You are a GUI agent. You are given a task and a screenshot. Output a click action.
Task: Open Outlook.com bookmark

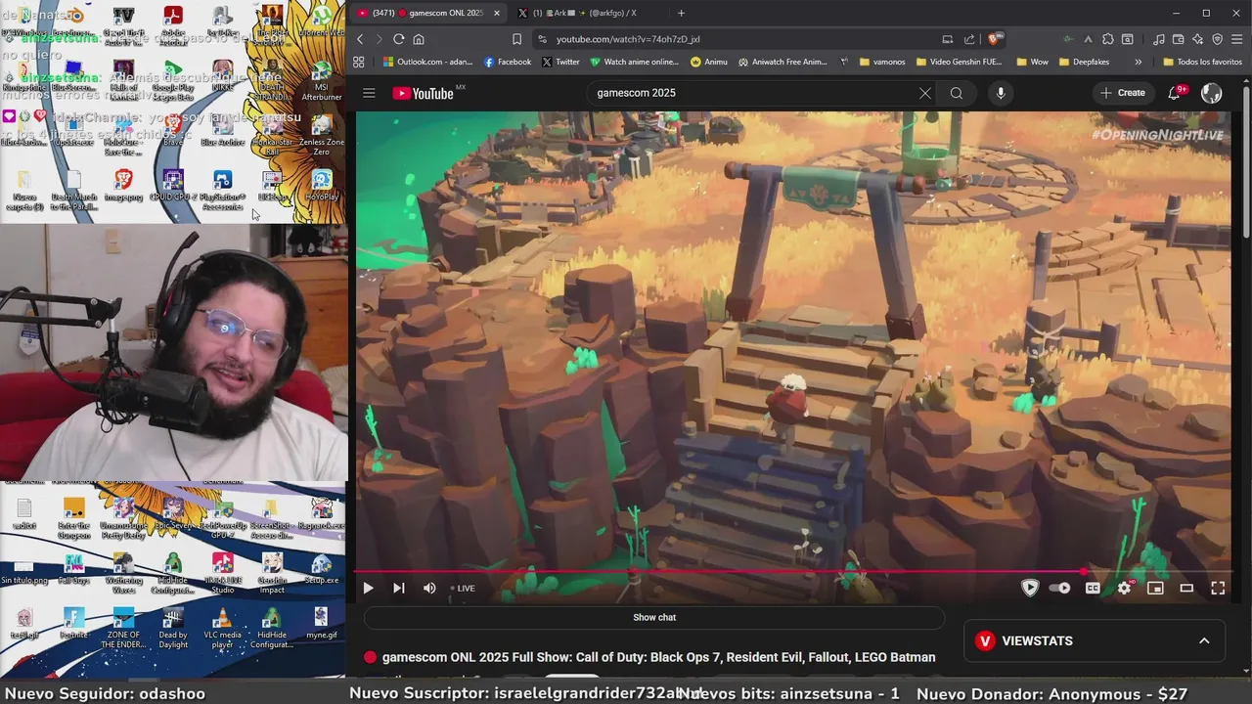click(x=427, y=62)
